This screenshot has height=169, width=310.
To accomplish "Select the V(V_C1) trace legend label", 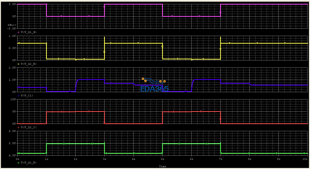I will [x=27, y=96].
